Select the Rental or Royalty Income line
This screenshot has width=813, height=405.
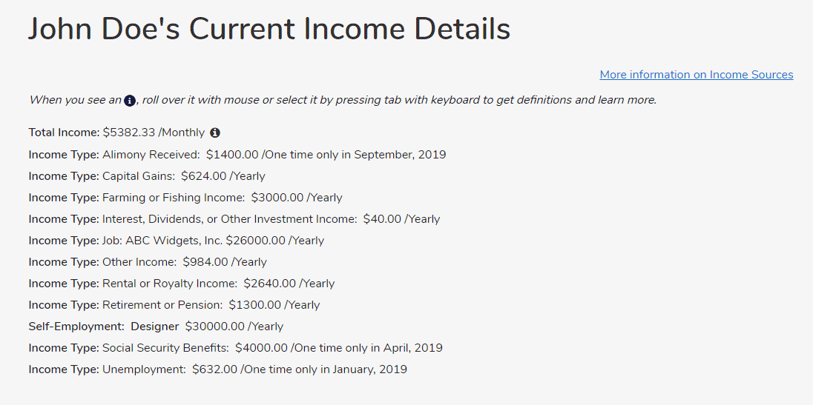[x=182, y=284]
